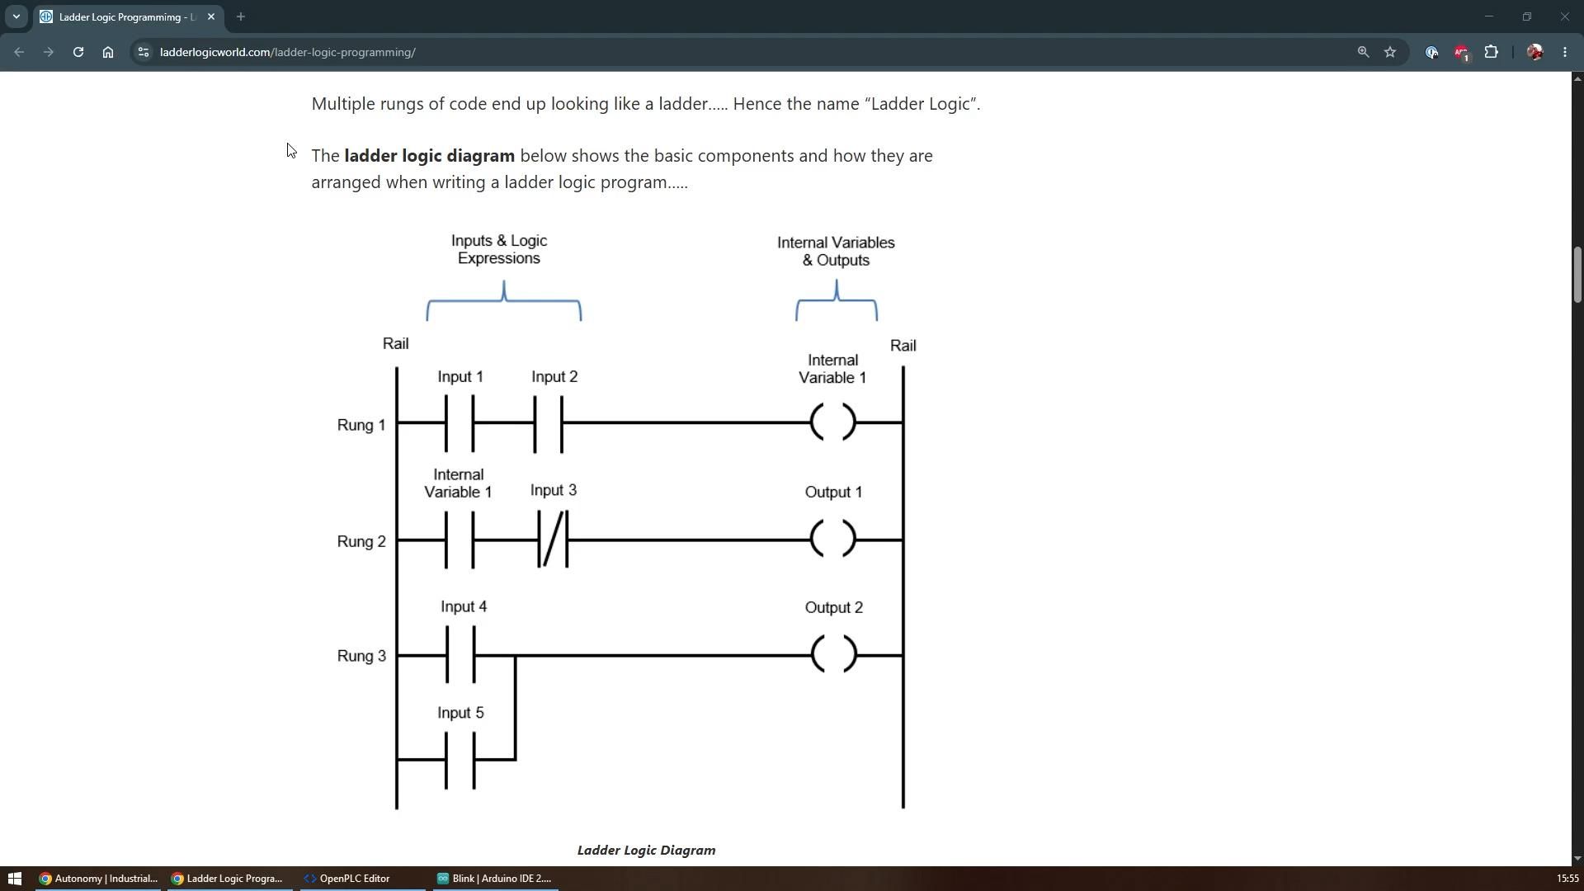Click the page vertical scrollbar thumb
Screen dimensions: 1584x891
(1577, 274)
